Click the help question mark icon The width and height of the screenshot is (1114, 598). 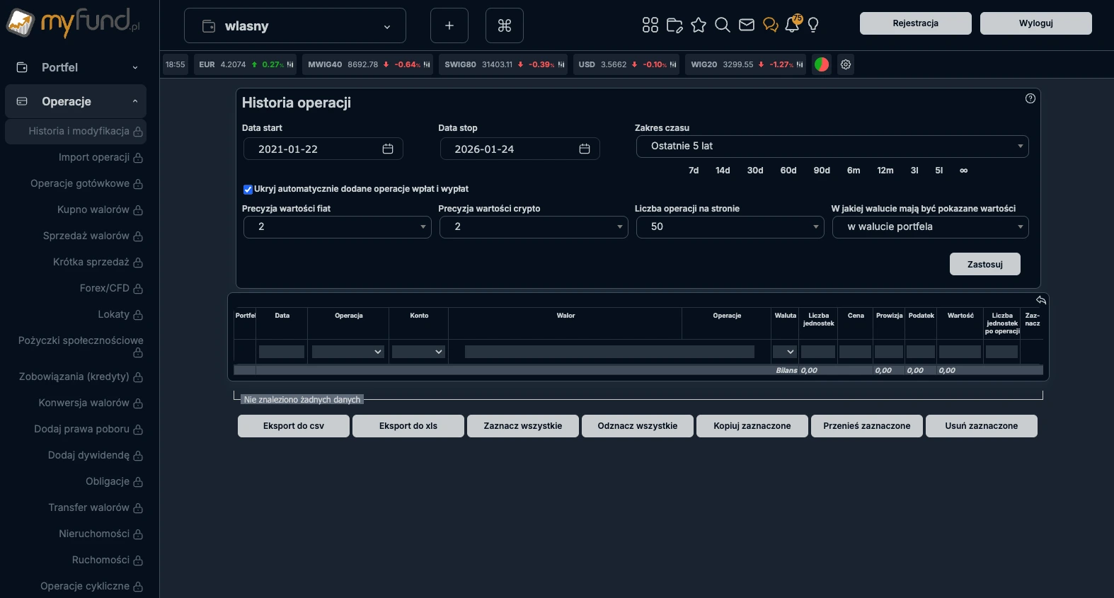(x=1030, y=98)
